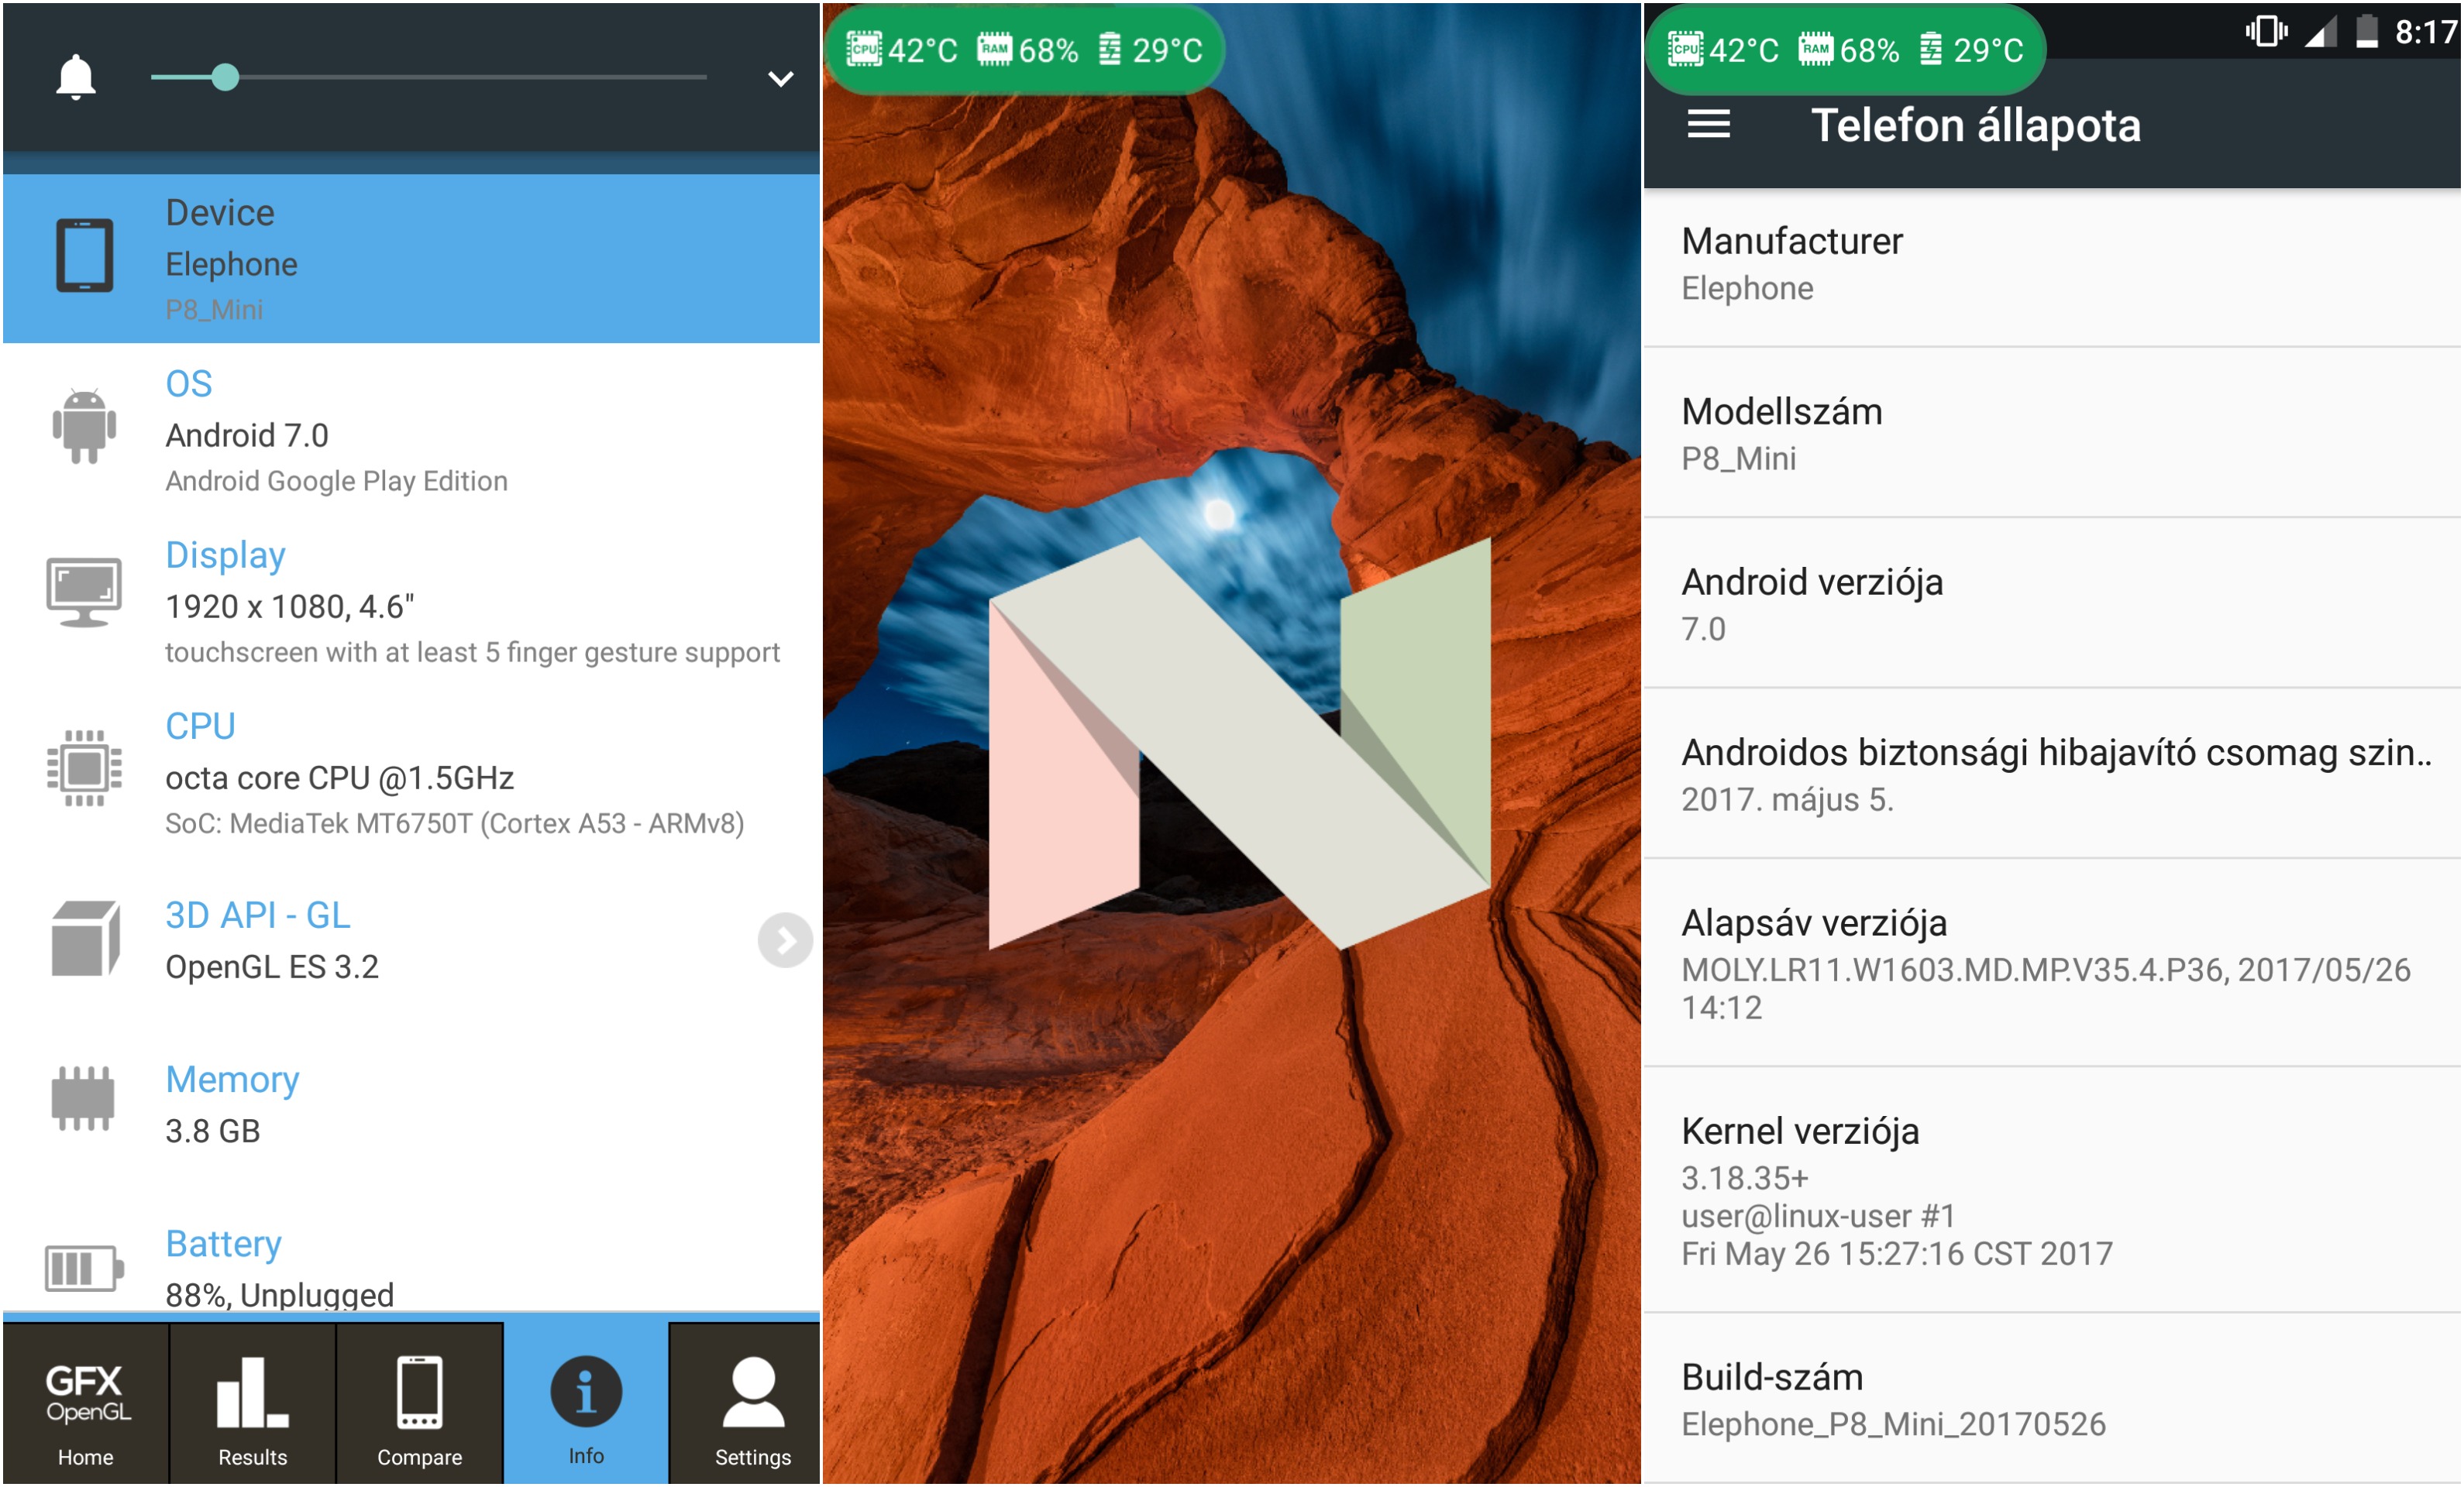Switch to GFX OpenGL Home tab
Viewport: 2464px width, 1487px height.
[x=86, y=1404]
